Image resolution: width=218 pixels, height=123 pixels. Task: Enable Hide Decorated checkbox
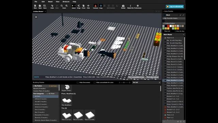pyautogui.click(x=78, y=83)
